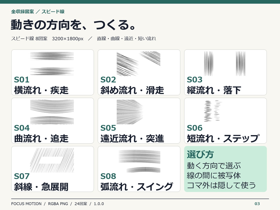Click the S01 horizontal speed lines thumbnail

coord(52,64)
